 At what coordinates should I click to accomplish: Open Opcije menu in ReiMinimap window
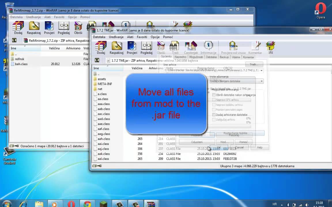coord(72,17)
